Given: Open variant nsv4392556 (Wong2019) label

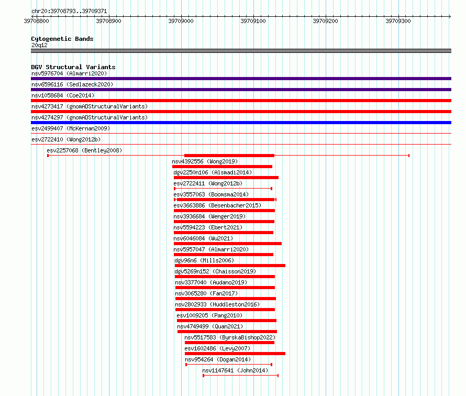Looking at the screenshot, I should [205, 161].
